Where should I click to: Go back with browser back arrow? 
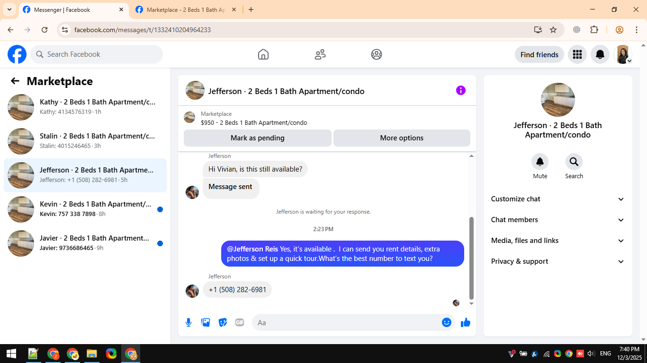point(10,30)
